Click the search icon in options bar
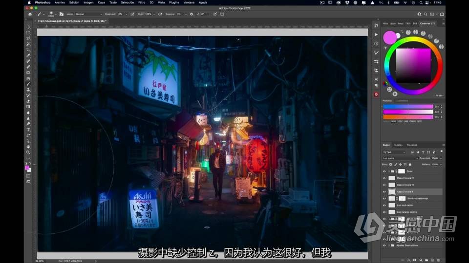This screenshot has width=469, height=263. 426,14
